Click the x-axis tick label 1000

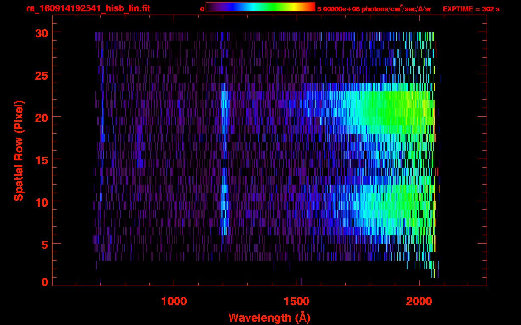[x=174, y=301]
